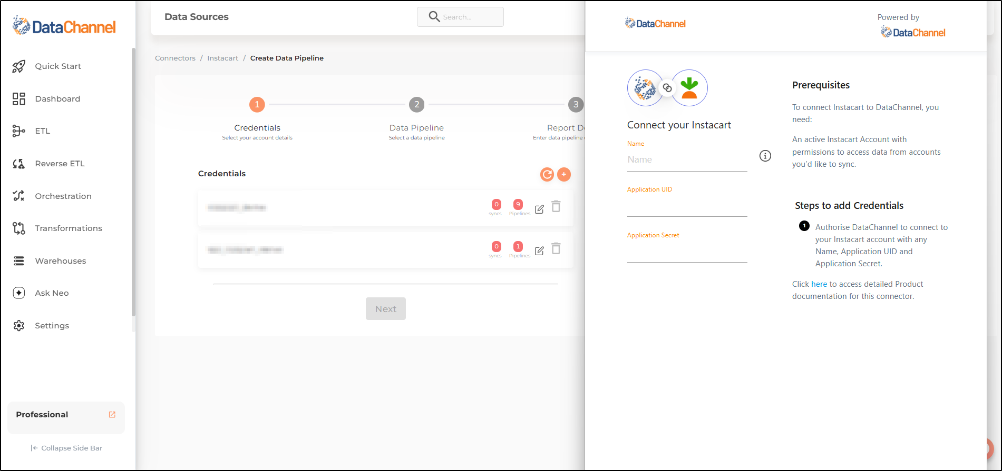
Task: Click the Application UID field
Action: coord(687,206)
